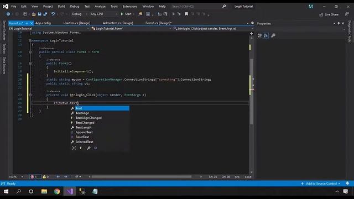The height and width of the screenshot is (199, 354).
Task: Close the Form1.cs tab
Action: [x=32, y=23]
